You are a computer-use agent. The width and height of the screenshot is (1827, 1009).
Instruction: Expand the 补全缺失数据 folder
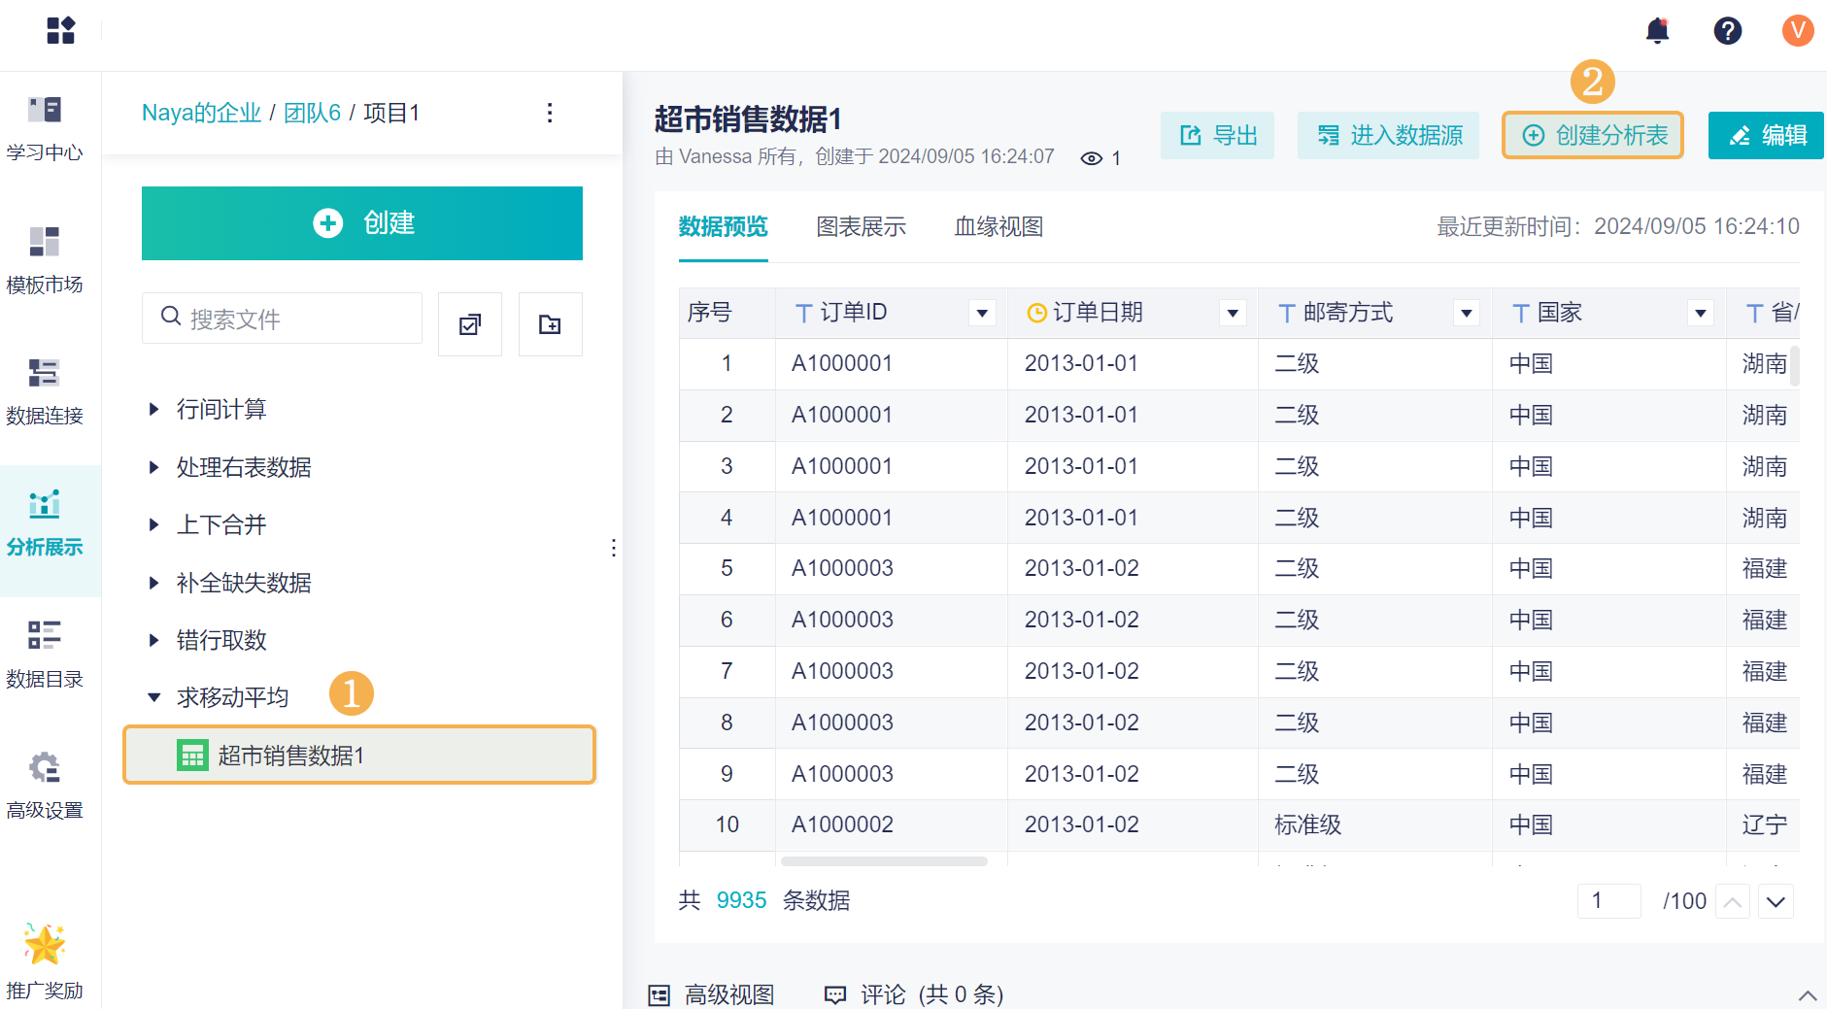click(x=153, y=583)
